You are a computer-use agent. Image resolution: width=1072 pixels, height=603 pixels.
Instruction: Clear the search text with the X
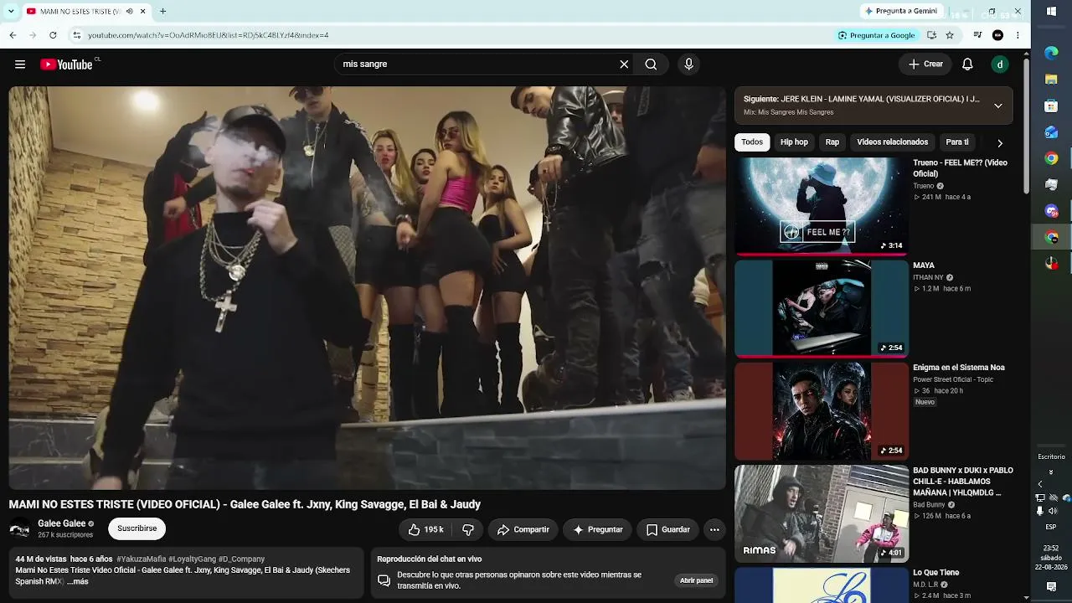pyautogui.click(x=624, y=64)
